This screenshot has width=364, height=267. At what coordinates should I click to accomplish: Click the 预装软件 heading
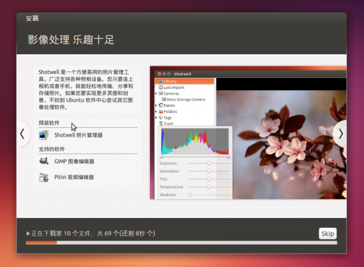click(49, 123)
